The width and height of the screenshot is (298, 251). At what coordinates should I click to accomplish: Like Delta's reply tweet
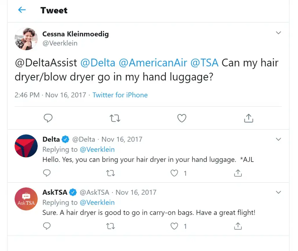[x=174, y=173]
